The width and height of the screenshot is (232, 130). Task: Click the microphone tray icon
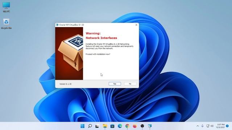[x=202, y=126]
